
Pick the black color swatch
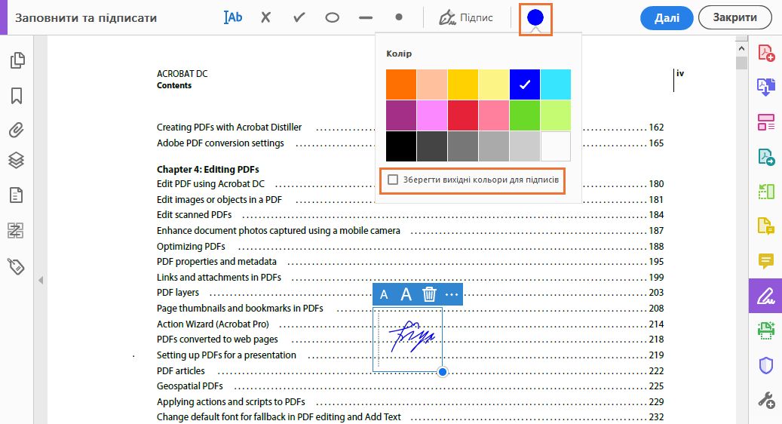click(x=401, y=146)
